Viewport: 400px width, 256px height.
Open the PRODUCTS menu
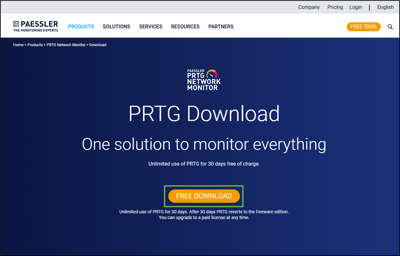(x=81, y=26)
